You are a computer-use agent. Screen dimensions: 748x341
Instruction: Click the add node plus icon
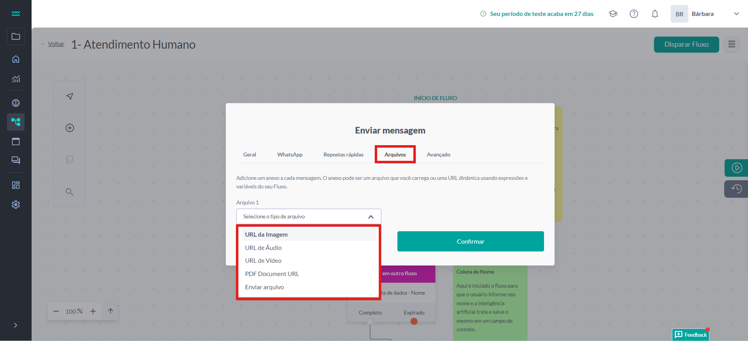pyautogui.click(x=70, y=128)
